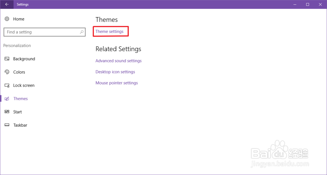Click the back arrow in title bar
Viewport: 327px width, 175px height.
pyautogui.click(x=7, y=4)
